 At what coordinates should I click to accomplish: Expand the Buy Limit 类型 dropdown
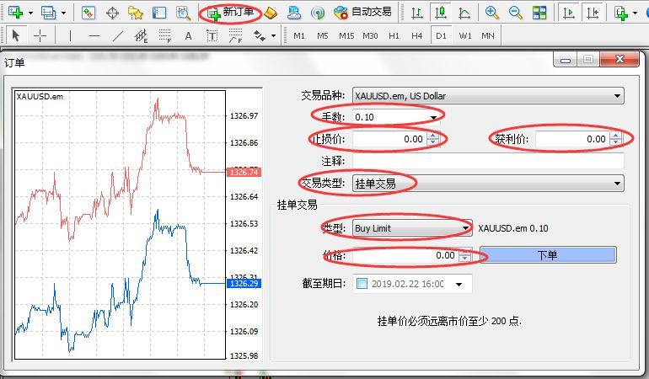point(464,228)
